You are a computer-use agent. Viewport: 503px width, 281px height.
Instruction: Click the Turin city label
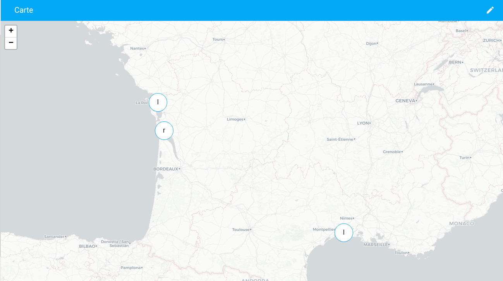[464, 158]
